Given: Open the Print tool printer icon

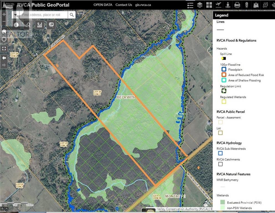Looking at the screenshot, I should tap(237, 5).
